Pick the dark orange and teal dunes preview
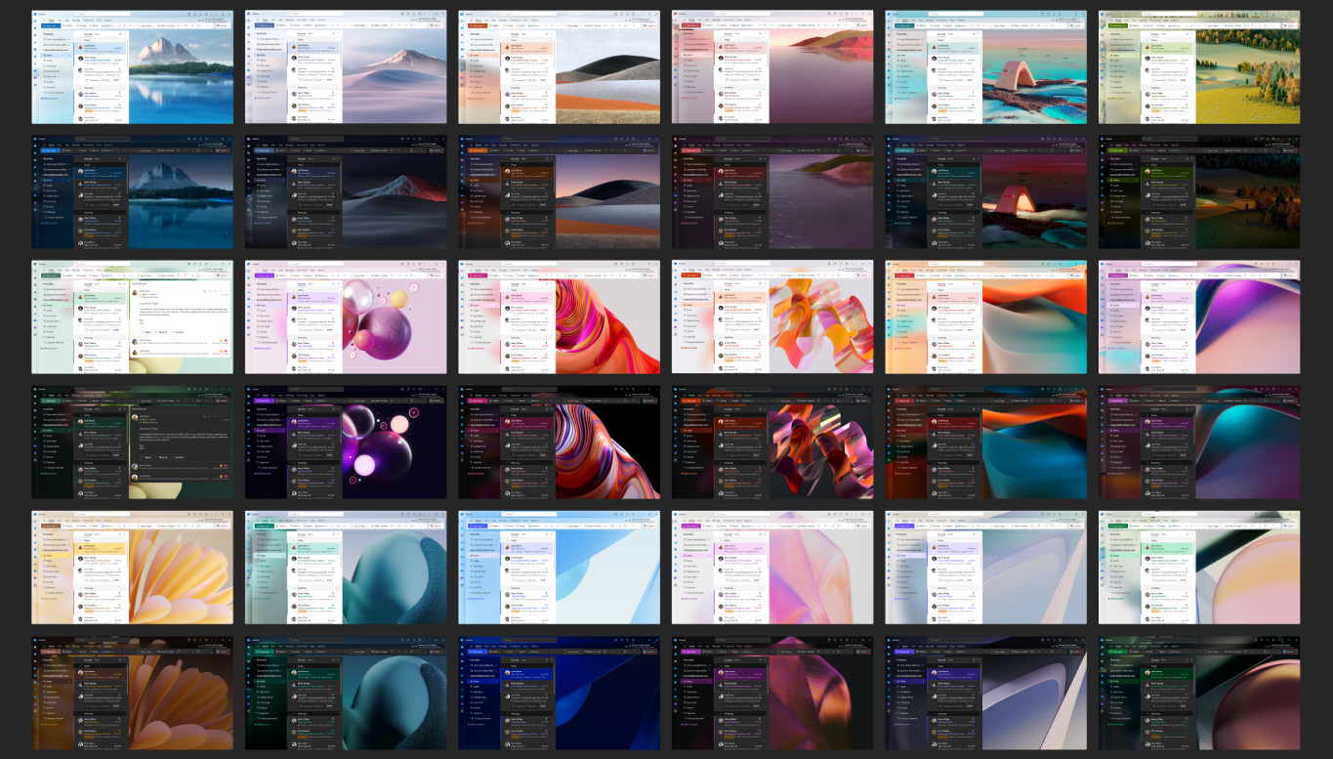The height and width of the screenshot is (759, 1333). 986,443
